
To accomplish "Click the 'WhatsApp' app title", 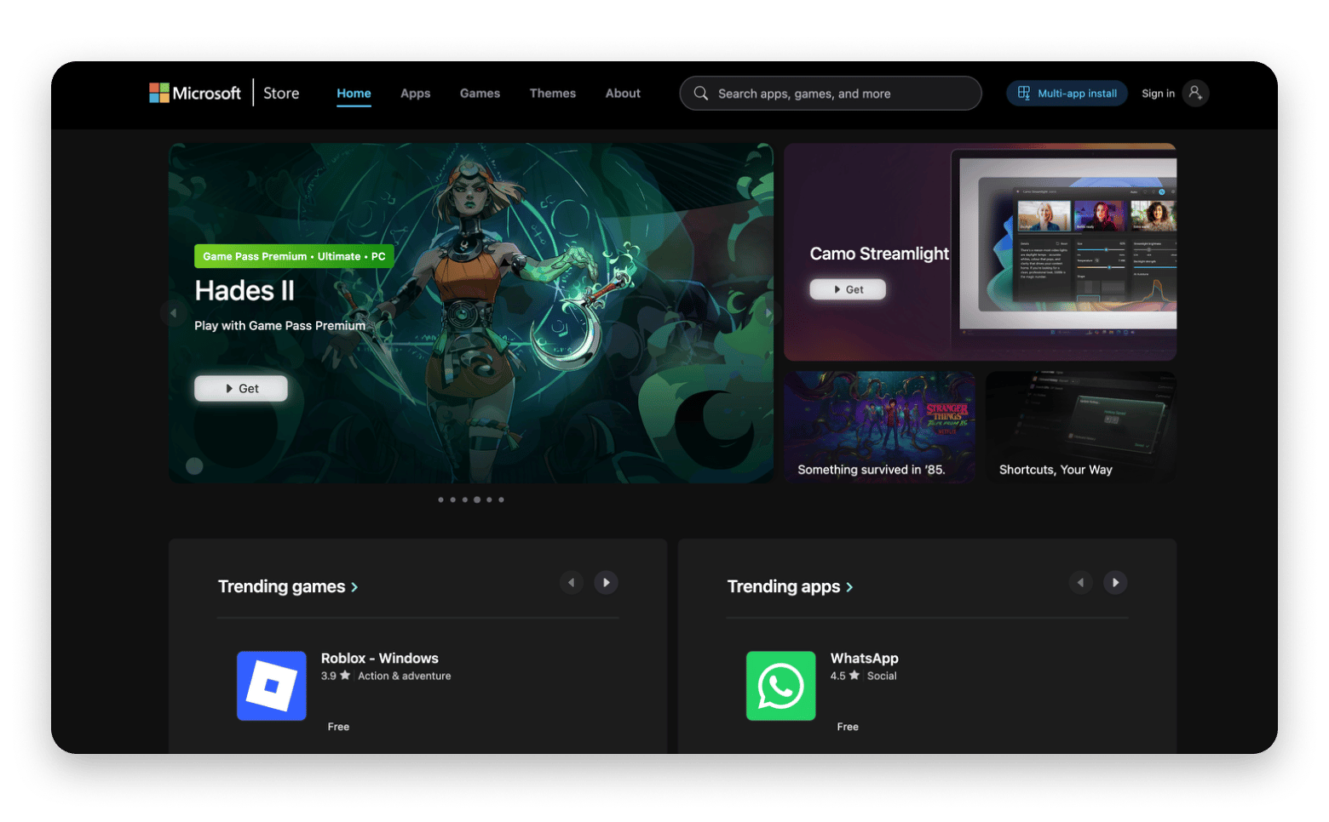I will point(865,658).
